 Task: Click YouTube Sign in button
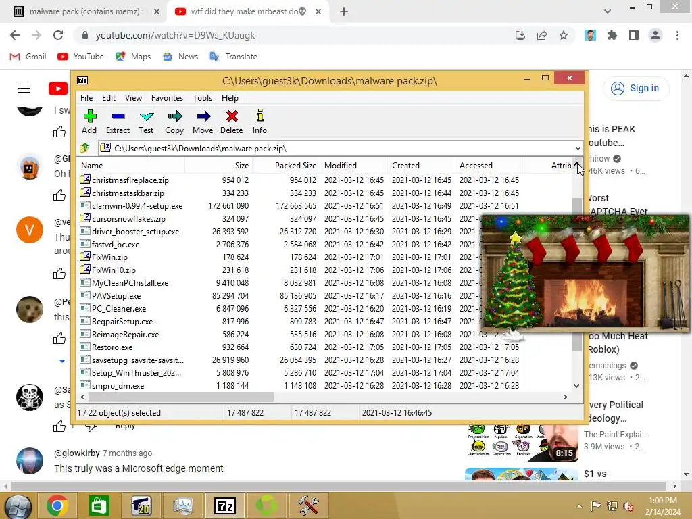[x=635, y=89]
